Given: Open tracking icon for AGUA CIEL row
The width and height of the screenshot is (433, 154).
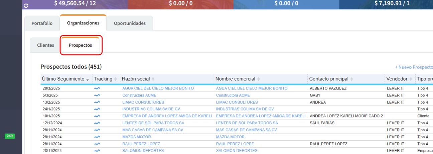Looking at the screenshot, I should tap(97, 89).
